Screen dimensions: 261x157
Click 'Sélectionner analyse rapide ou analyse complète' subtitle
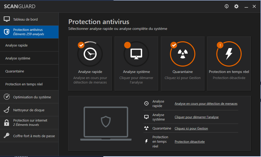click(118, 29)
